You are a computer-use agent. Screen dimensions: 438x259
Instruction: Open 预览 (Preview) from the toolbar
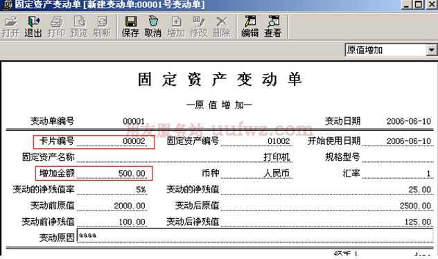tap(79, 27)
